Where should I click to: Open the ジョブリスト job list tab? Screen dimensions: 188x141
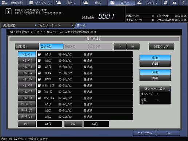pos(40,3)
